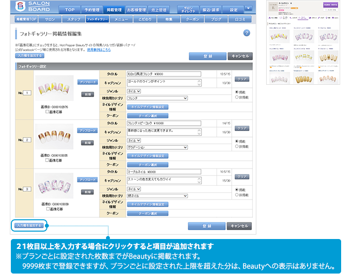350x274 pixels.
Task: Click the 使用事例はこちら link
Action: click(x=99, y=50)
